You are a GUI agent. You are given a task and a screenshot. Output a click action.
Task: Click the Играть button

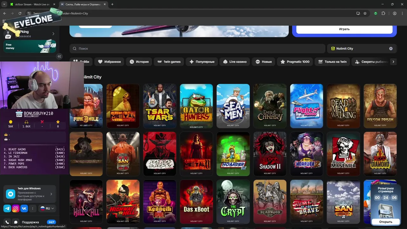pos(344,29)
